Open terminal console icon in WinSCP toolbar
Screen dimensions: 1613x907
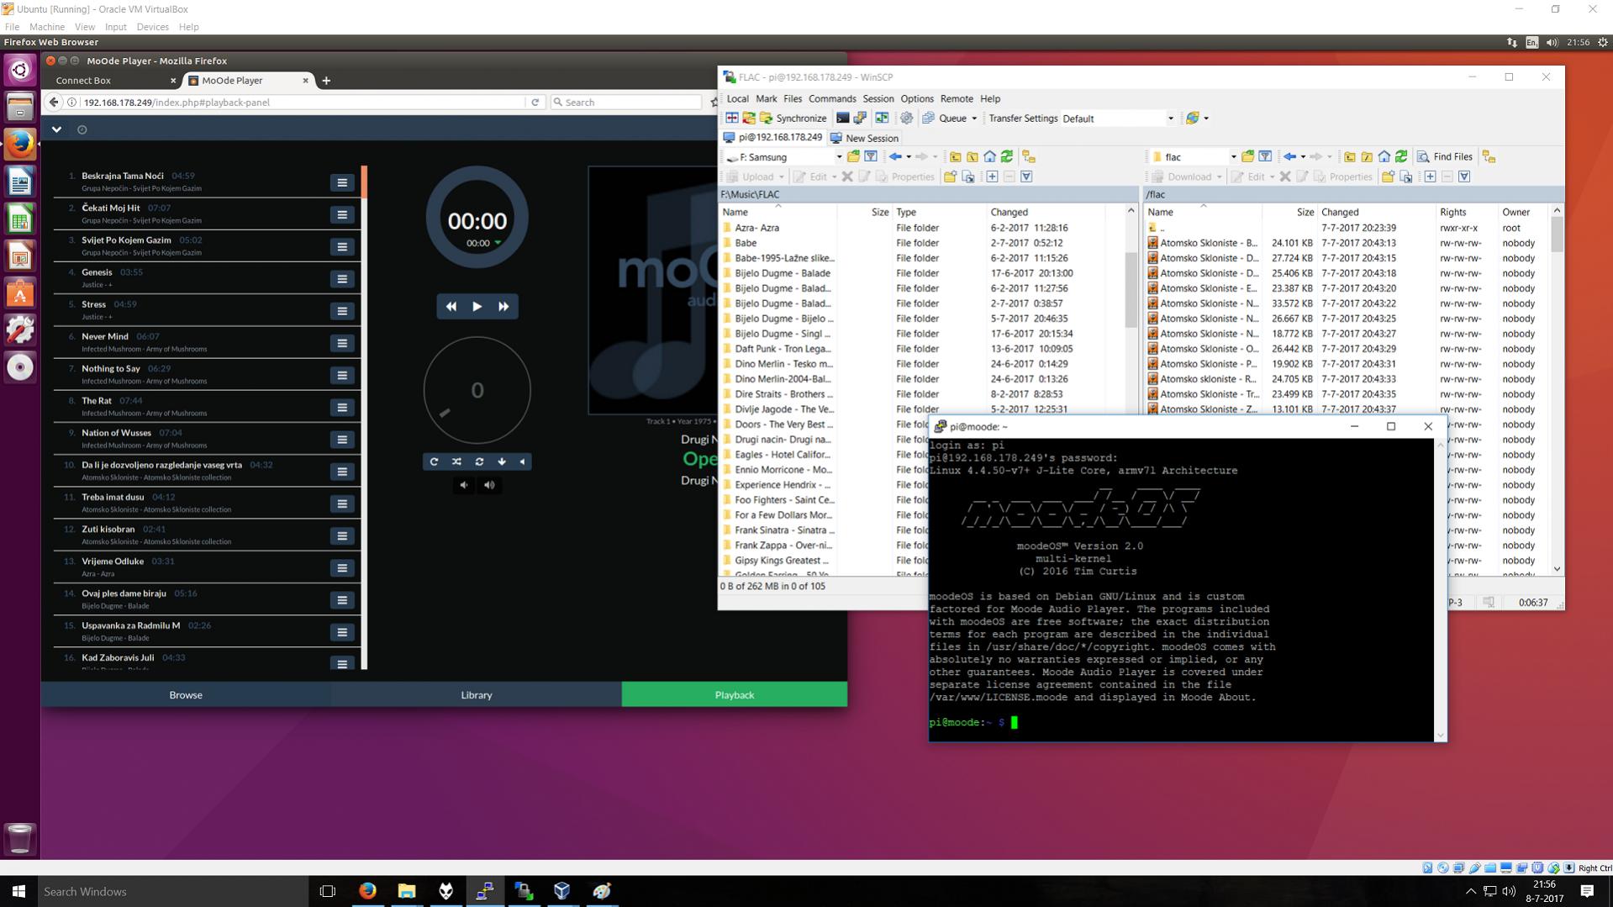pos(842,119)
